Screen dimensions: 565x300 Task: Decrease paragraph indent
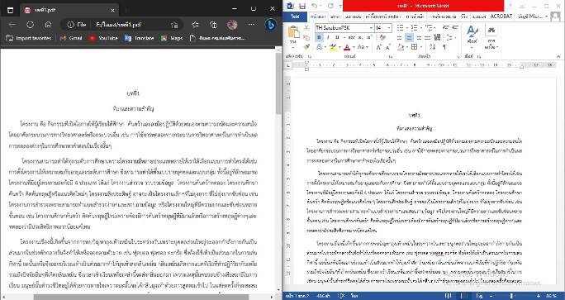point(446,28)
